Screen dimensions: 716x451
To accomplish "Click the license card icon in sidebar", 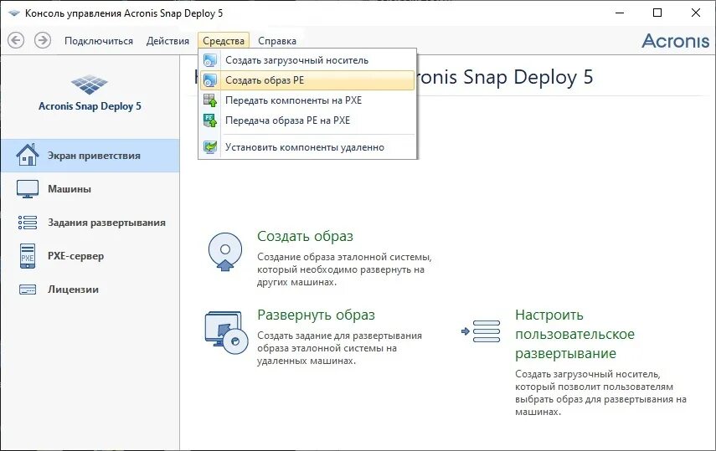I will (28, 290).
